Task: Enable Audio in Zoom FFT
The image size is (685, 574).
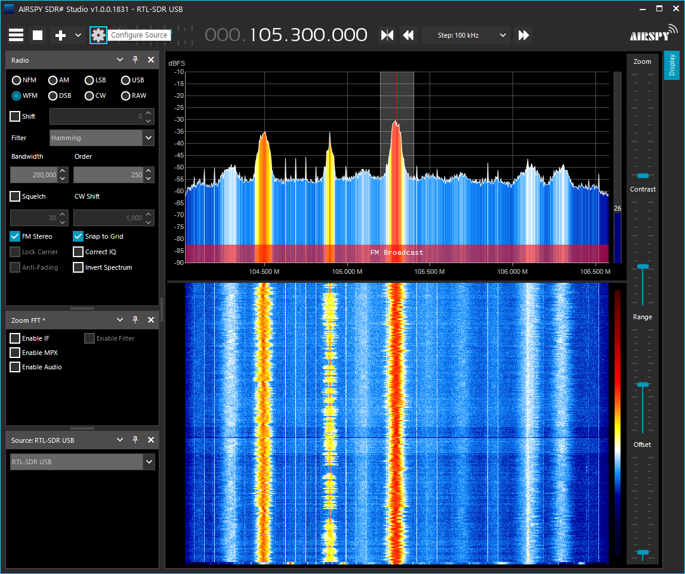Action: (15, 368)
